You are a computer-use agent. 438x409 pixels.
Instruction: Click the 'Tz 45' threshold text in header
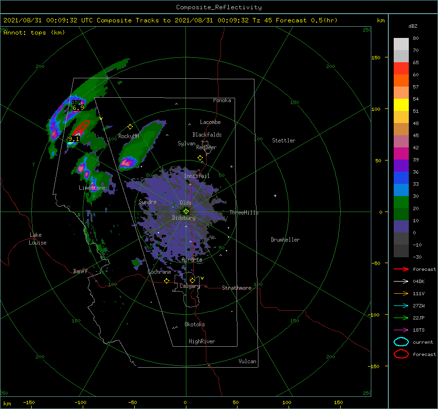[x=262, y=20]
